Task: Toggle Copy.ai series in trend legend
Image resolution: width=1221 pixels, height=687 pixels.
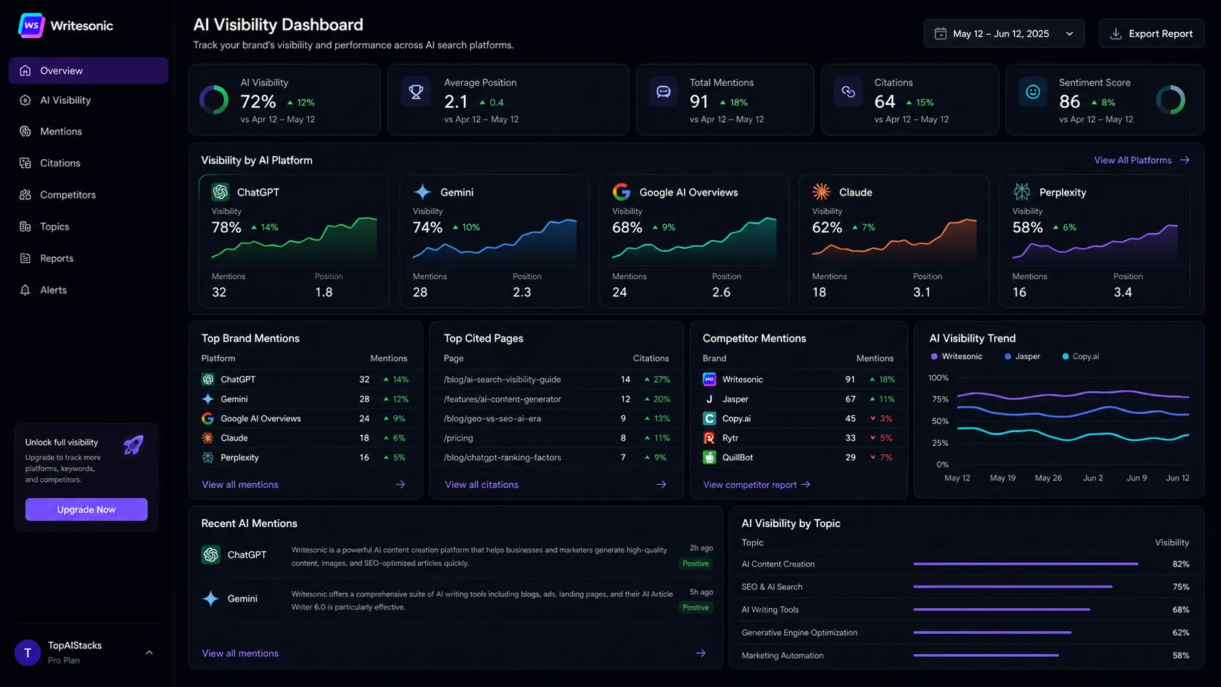Action: coord(1081,356)
